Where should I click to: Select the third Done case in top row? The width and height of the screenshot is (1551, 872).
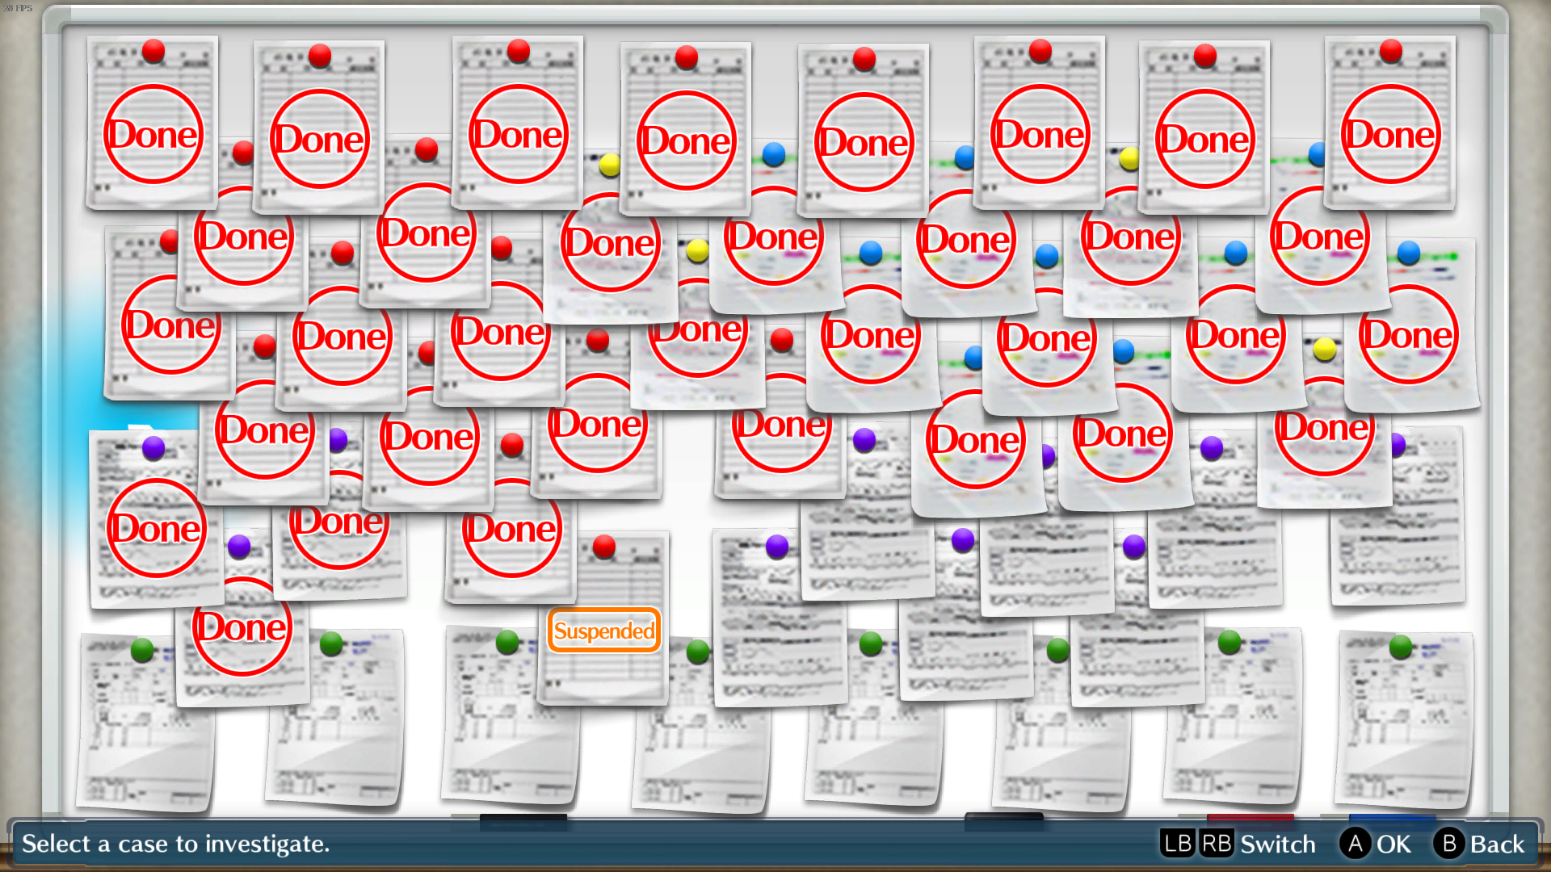(518, 123)
